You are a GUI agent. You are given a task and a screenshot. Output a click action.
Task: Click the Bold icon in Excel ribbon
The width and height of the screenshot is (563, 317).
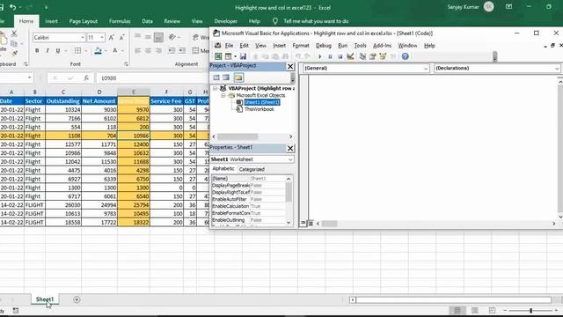pos(37,51)
